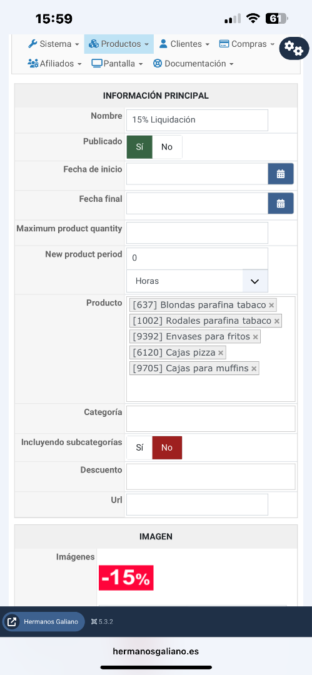Set Publicado to Sí

point(139,147)
